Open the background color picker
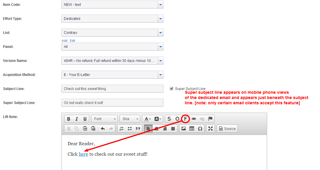The image size is (320, 170). 158,119
